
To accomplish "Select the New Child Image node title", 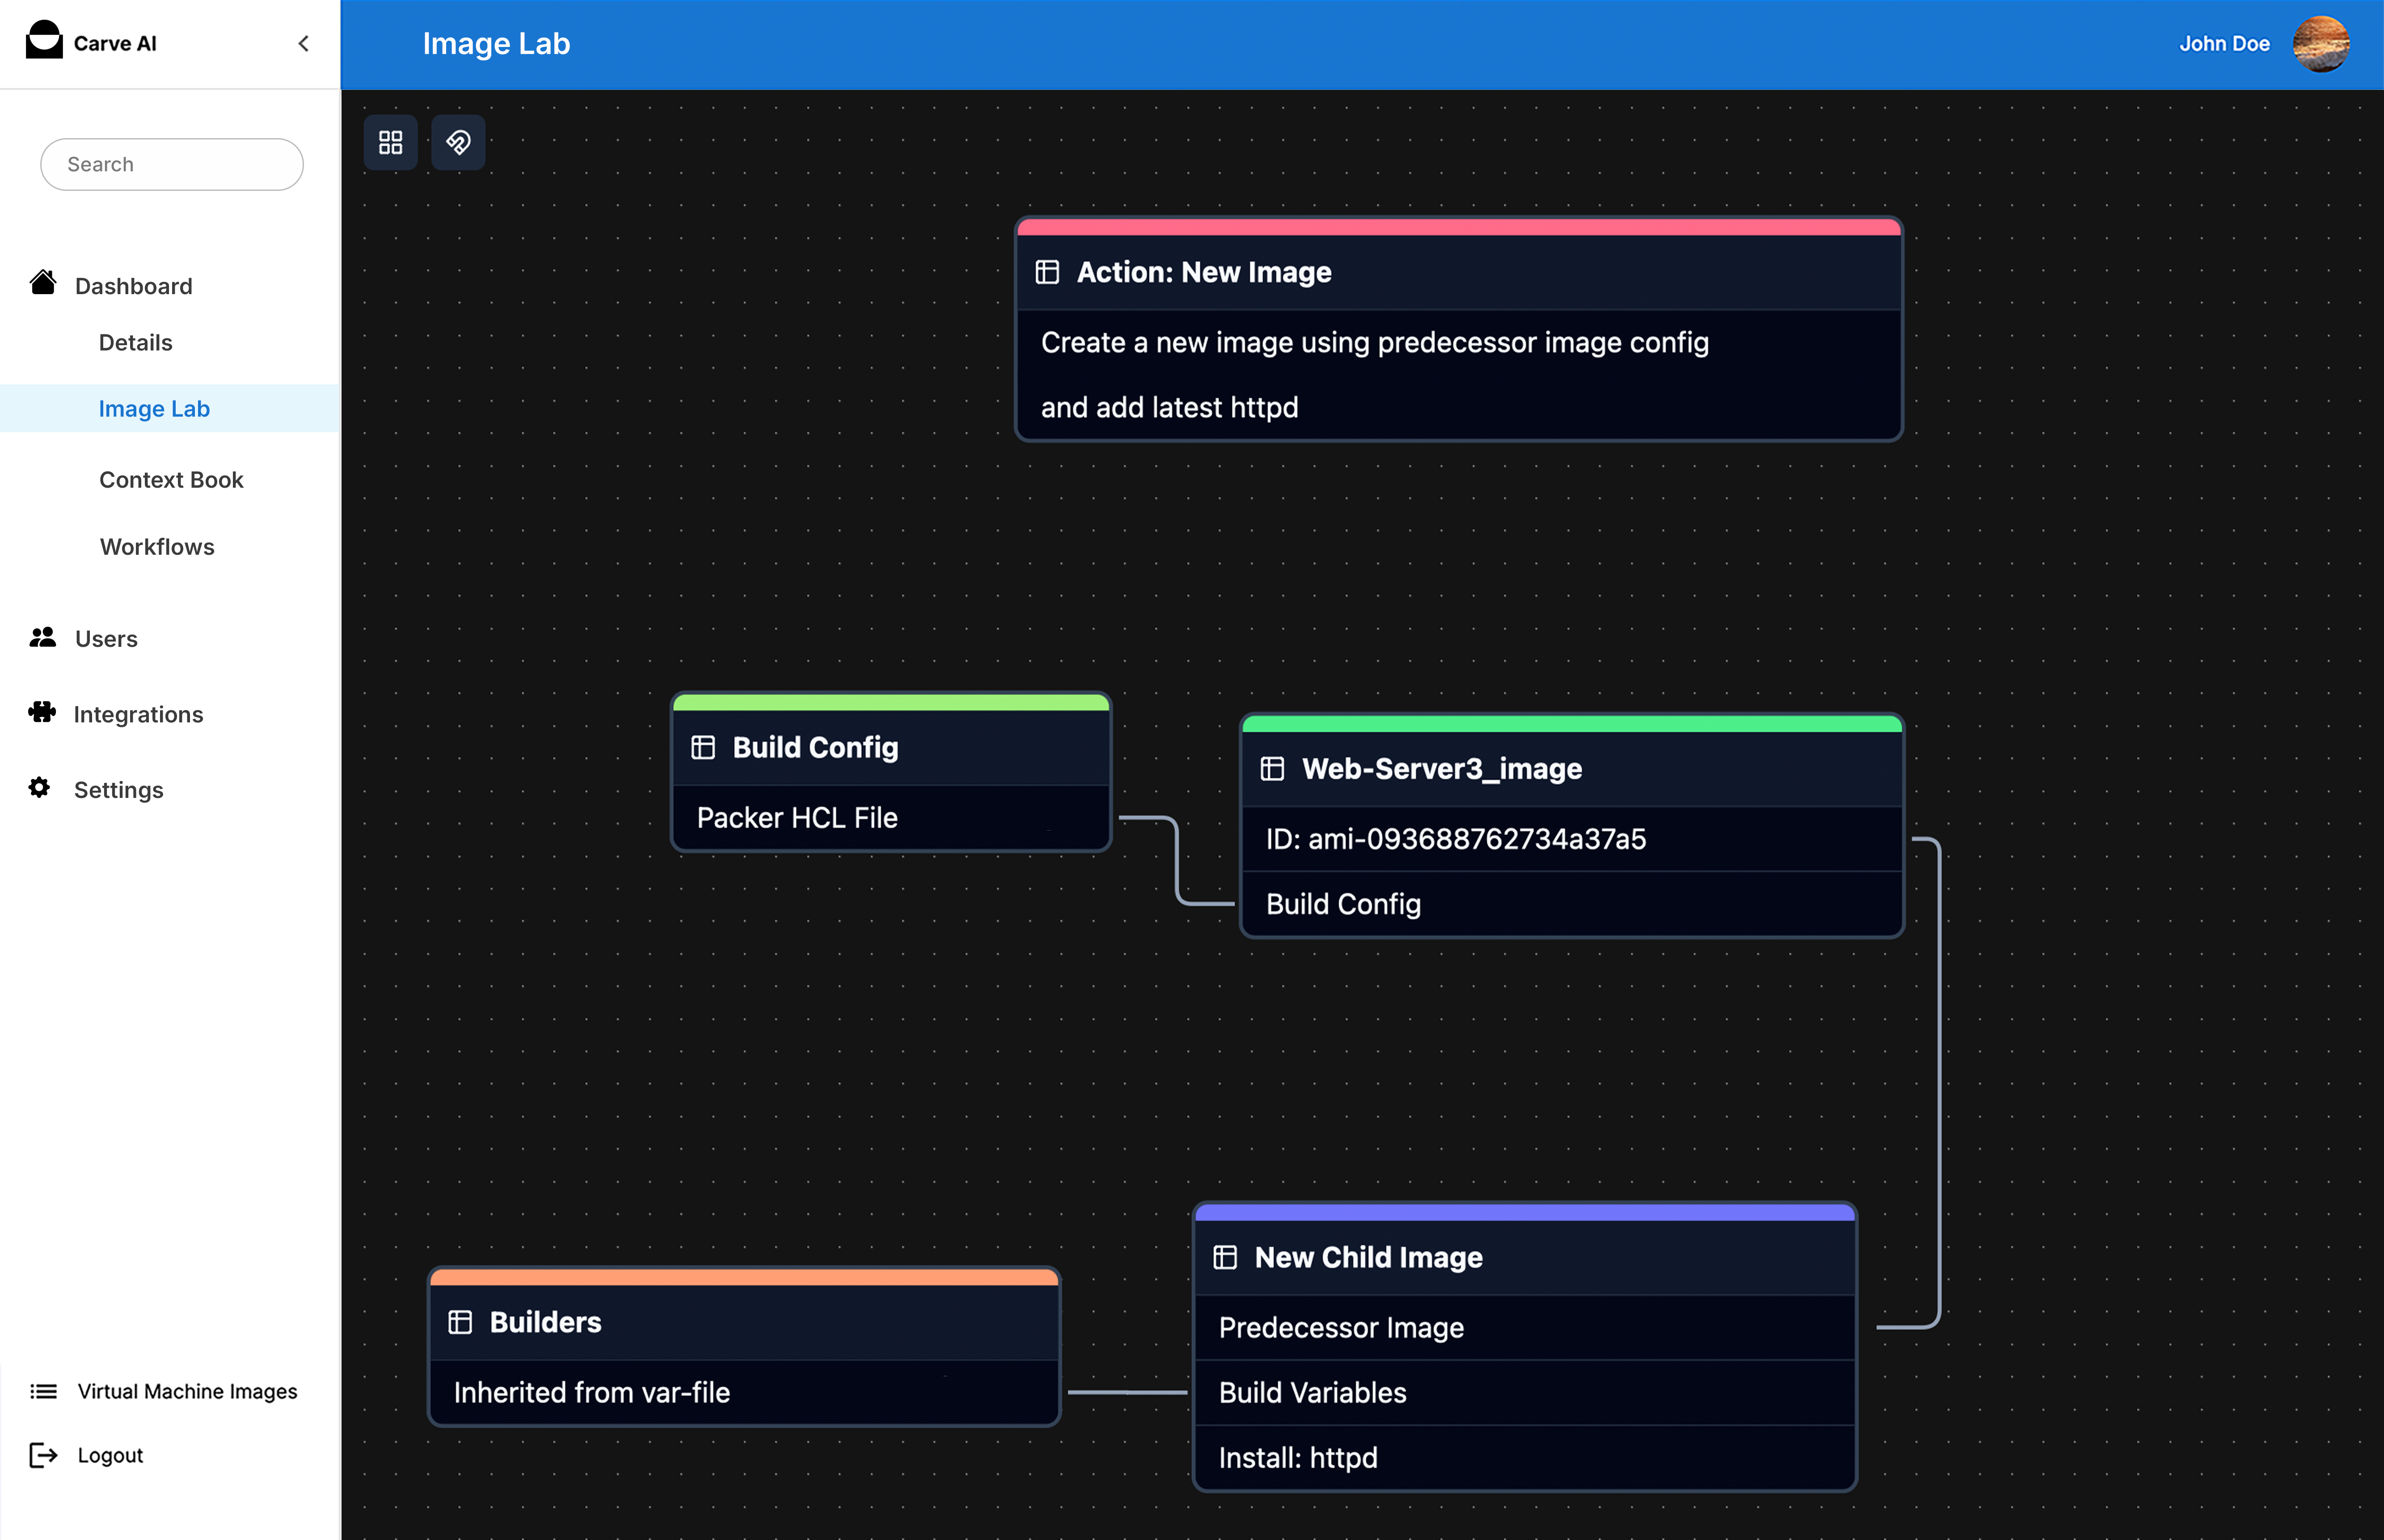I will (x=1368, y=1257).
